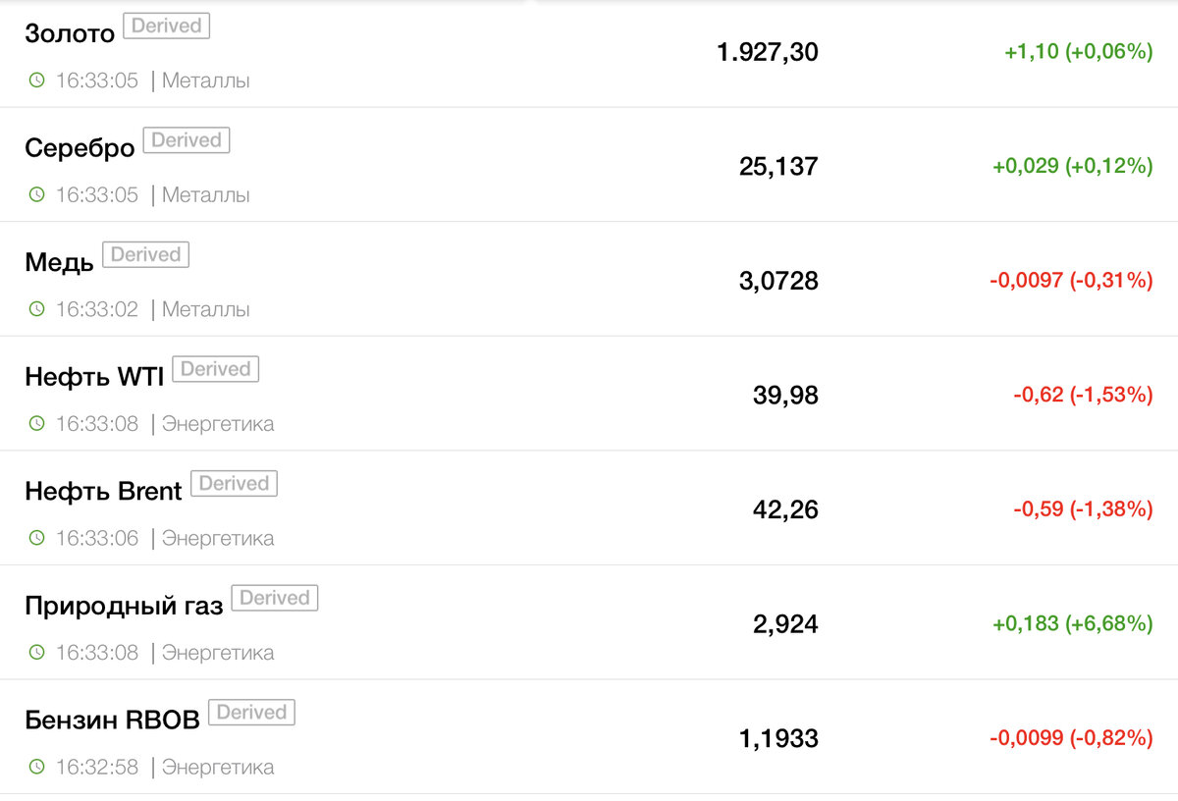Click the Derived badge next to Золото

[167, 27]
